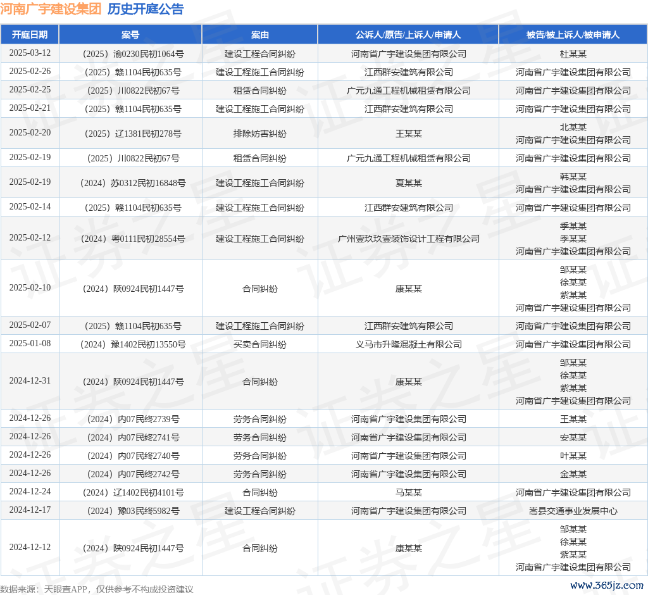Click the data source note mentioning 天眼查APP
648x595 pixels.
(97, 589)
